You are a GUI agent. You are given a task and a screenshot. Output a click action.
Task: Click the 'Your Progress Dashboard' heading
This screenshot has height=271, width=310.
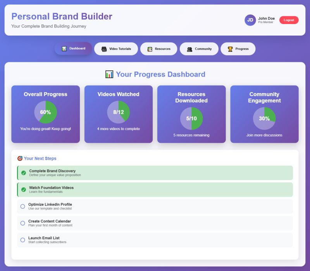160,74
